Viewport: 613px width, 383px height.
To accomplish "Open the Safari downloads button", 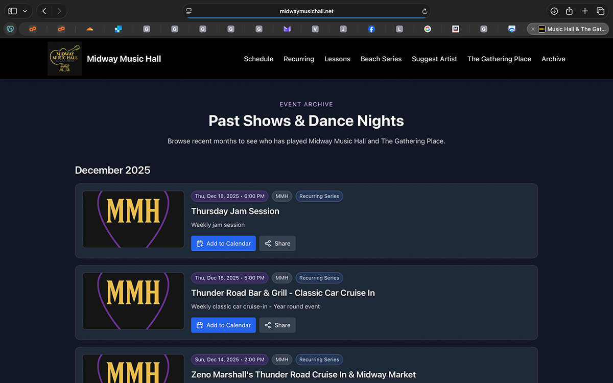I will tap(554, 11).
